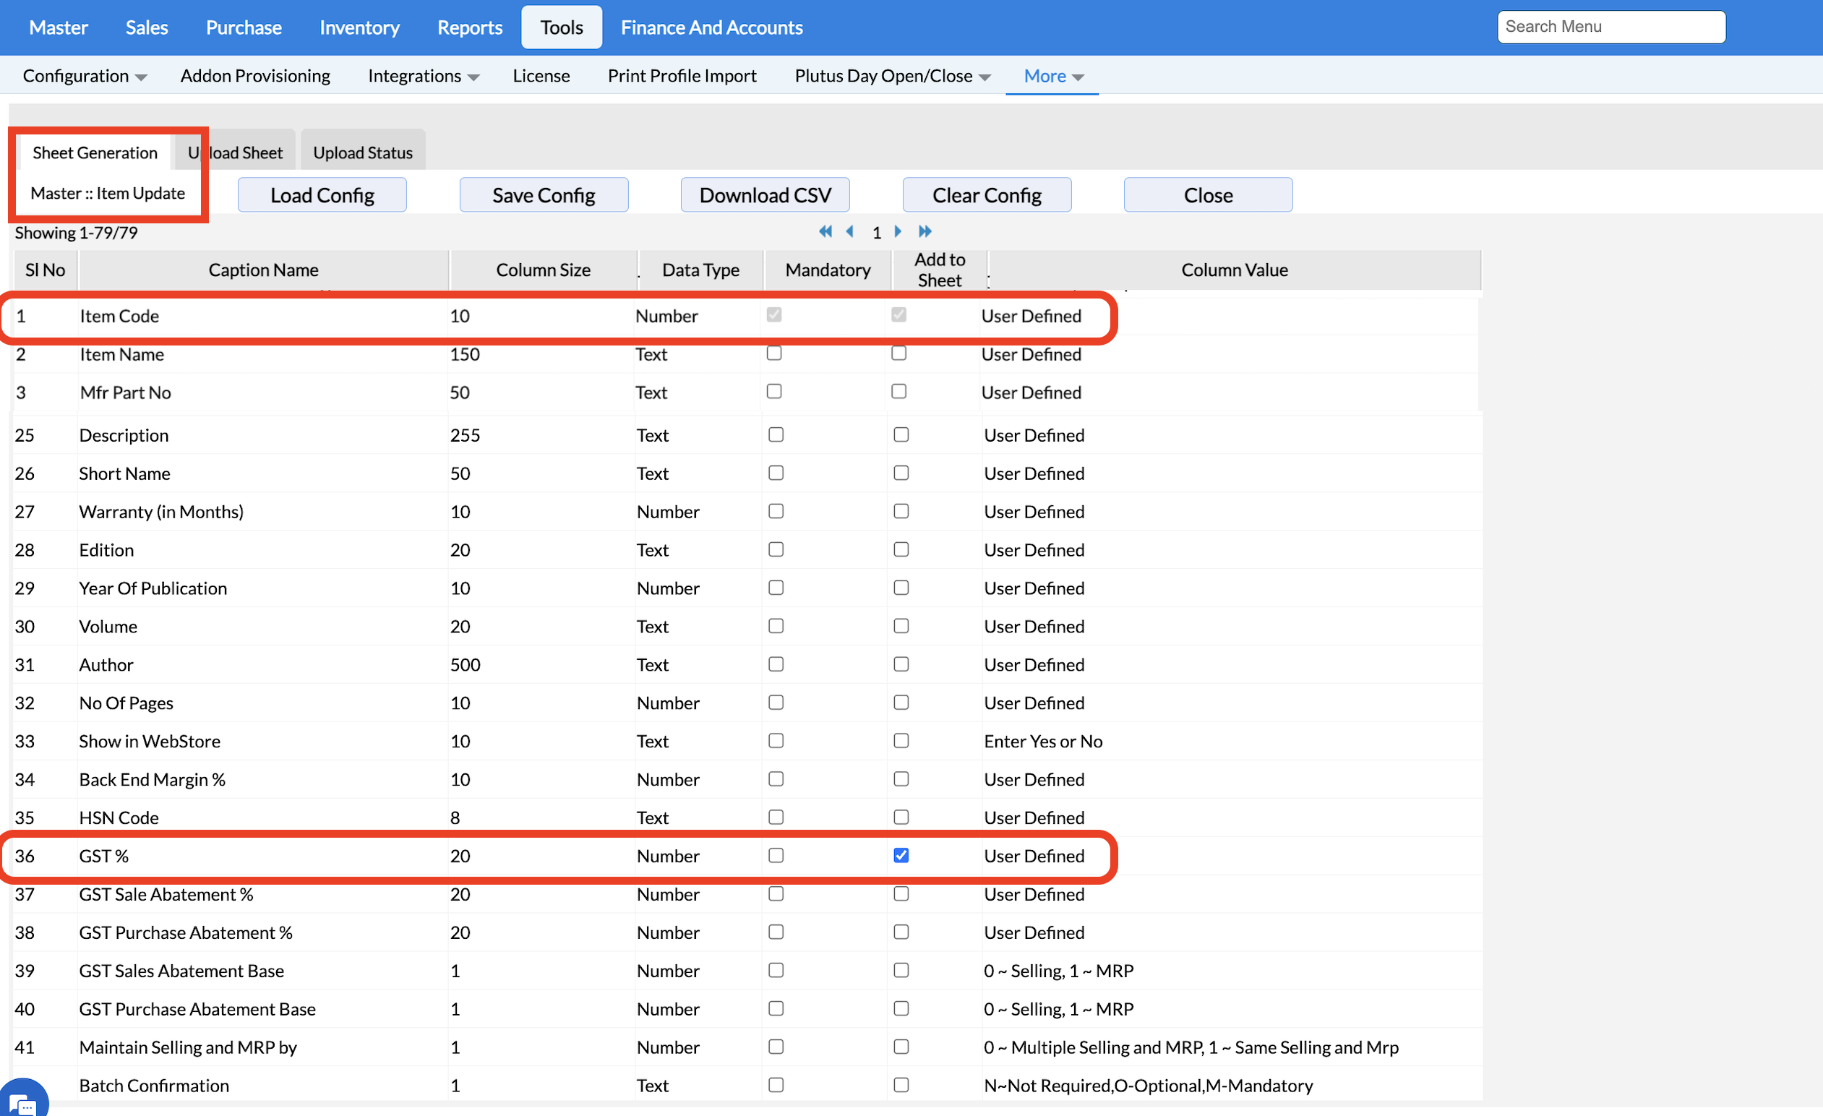Open the Integrations dropdown menu
1823x1116 pixels.
(x=423, y=76)
